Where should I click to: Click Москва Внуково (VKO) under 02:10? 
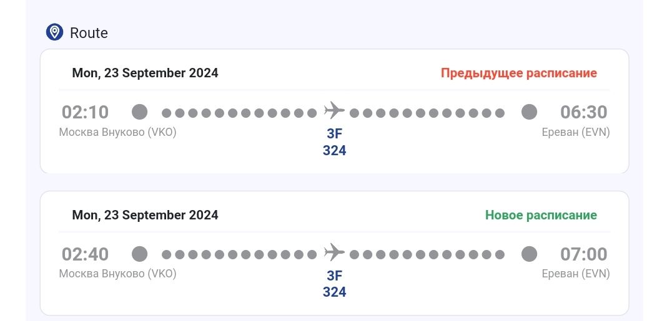click(117, 132)
